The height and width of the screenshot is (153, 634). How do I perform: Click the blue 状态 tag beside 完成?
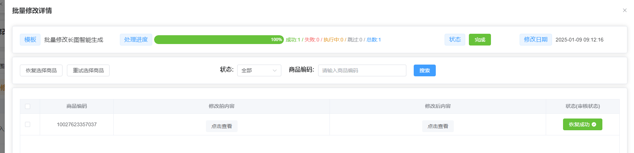pos(455,40)
